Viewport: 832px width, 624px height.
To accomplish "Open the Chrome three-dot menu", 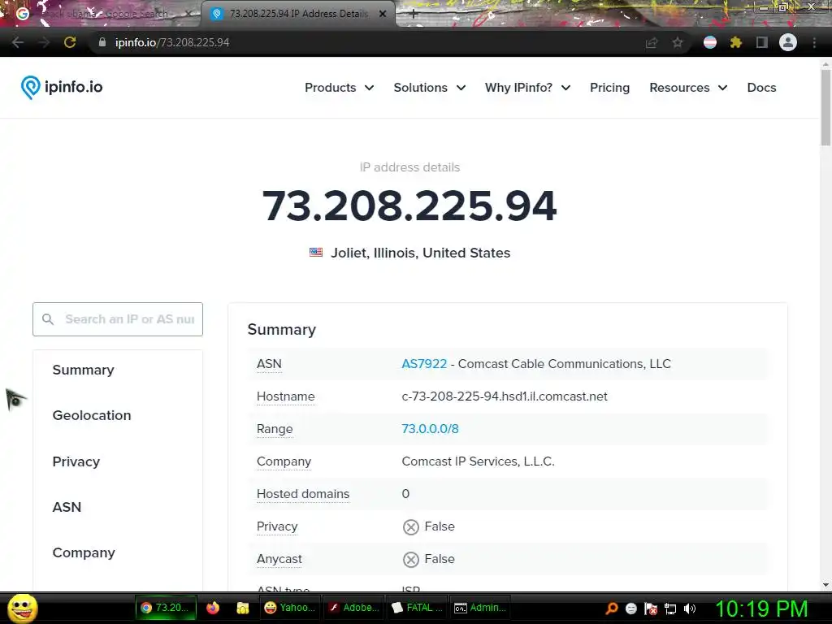I will [x=814, y=42].
